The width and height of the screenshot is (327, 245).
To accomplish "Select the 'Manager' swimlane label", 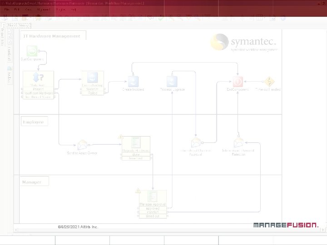I will point(32,182).
